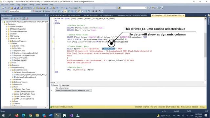
Task: Expand the OrbitDev database node
Action: tap(7, 34)
